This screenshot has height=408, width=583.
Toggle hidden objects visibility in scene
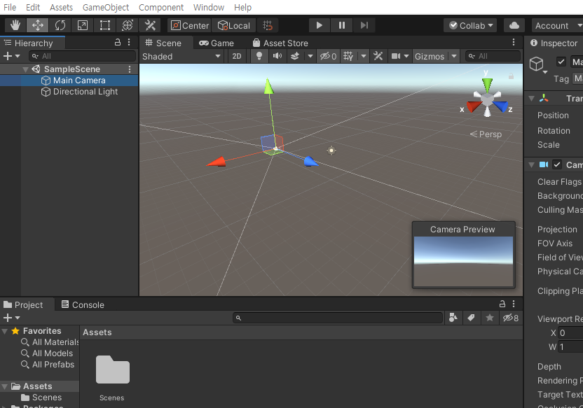click(329, 57)
